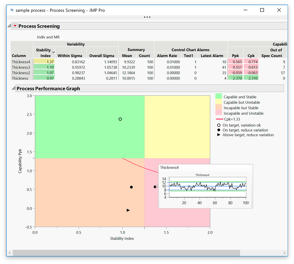Image resolution: width=294 pixels, height=264 pixels.
Task: Open the Process Screening red triangle menu
Action: coord(15,26)
